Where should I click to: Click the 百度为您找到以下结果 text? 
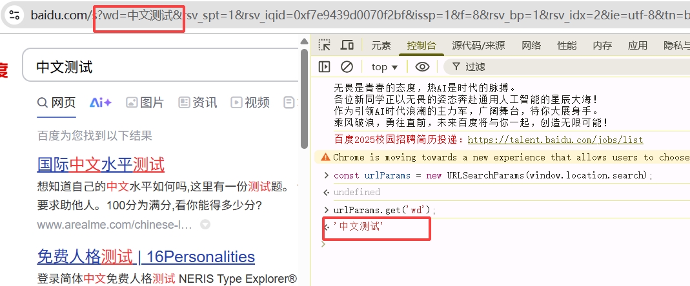coord(95,136)
